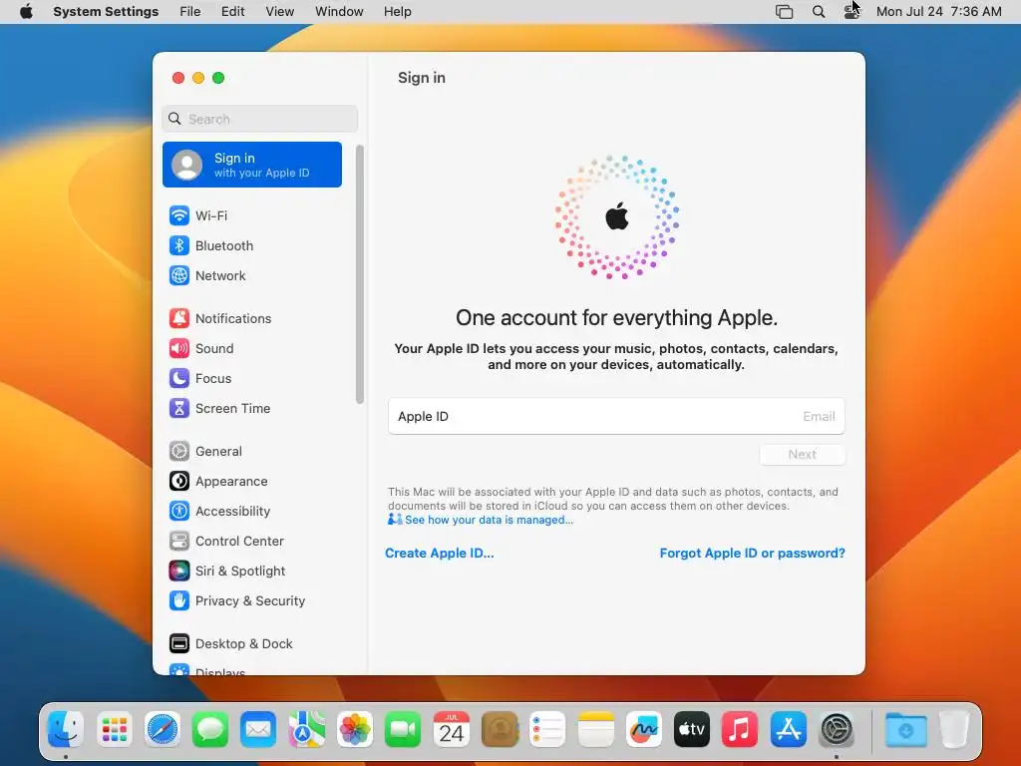Screen dimensions: 1021x766
Task: Open the System Settings menu
Action: (x=106, y=12)
